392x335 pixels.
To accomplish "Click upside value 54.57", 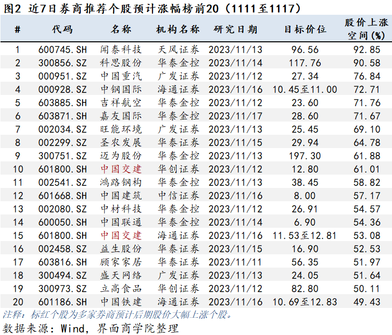I will tap(367, 209).
